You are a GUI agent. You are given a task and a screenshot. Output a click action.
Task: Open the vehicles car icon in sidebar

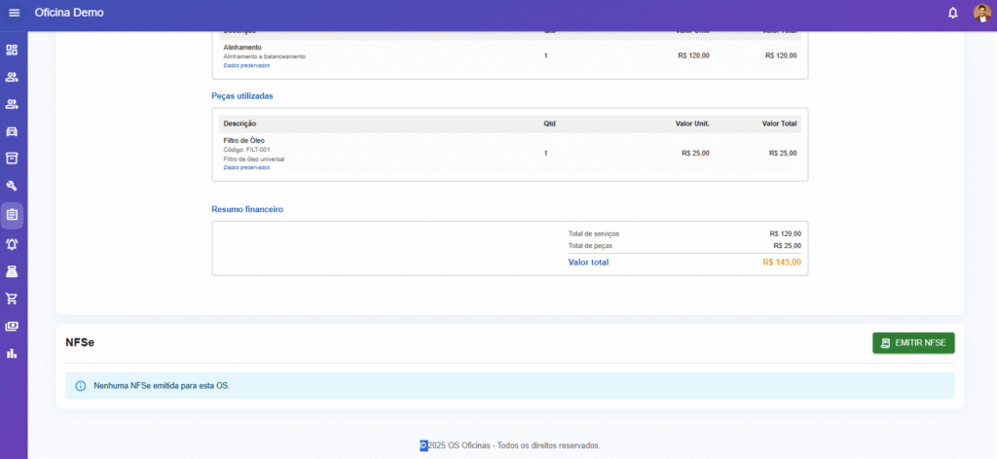(13, 131)
